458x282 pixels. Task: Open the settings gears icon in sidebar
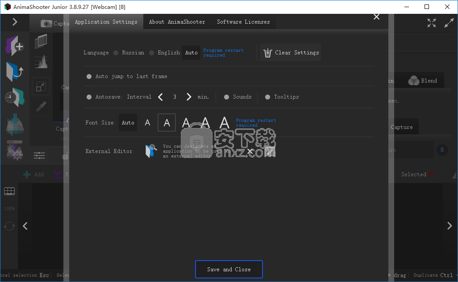(15, 150)
